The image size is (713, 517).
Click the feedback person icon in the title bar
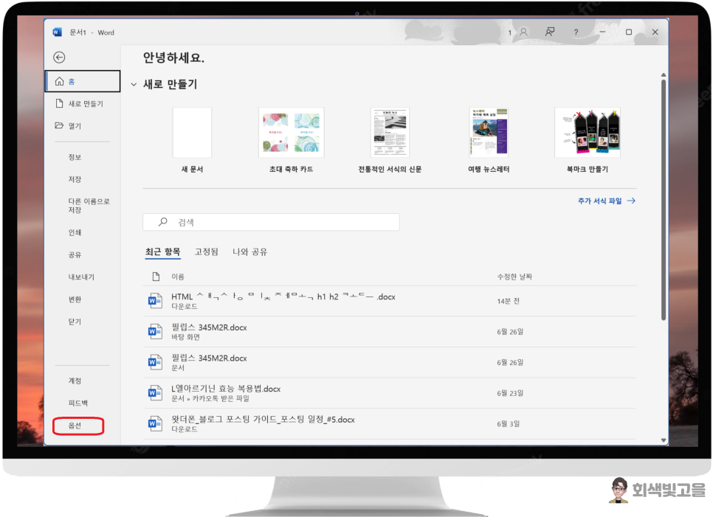tap(550, 32)
